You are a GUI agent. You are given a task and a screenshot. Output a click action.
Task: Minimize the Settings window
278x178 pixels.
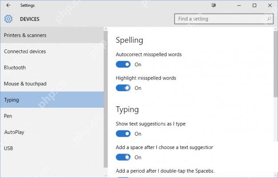click(239, 5)
